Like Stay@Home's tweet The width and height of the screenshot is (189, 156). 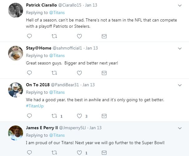(x=79, y=73)
